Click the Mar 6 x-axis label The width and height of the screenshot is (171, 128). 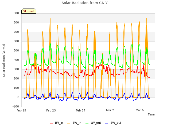point(140,110)
